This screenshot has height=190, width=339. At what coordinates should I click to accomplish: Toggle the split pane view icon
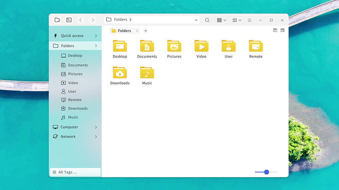click(x=275, y=30)
